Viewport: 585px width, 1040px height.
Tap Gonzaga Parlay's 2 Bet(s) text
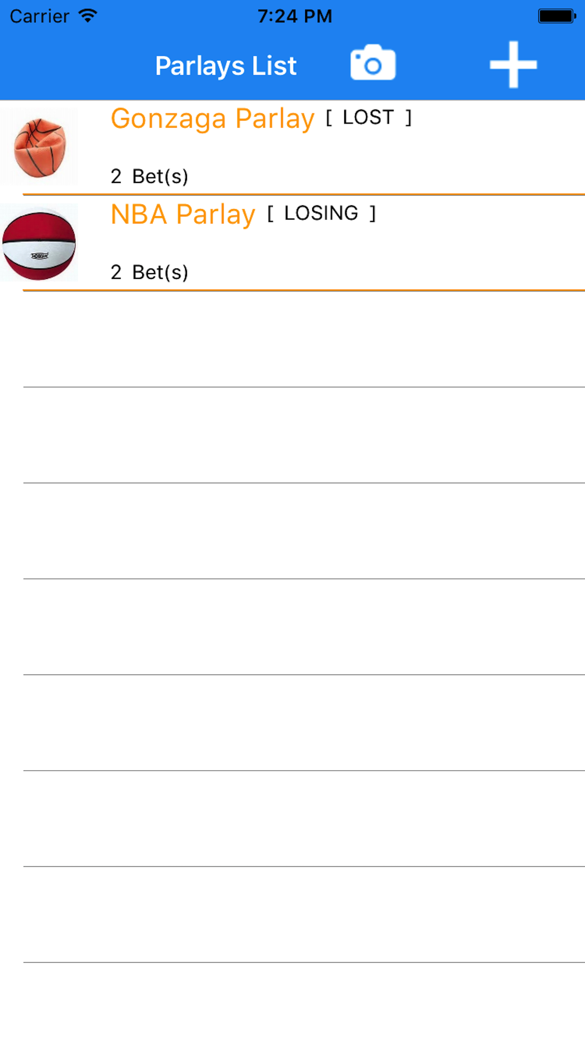point(149,176)
